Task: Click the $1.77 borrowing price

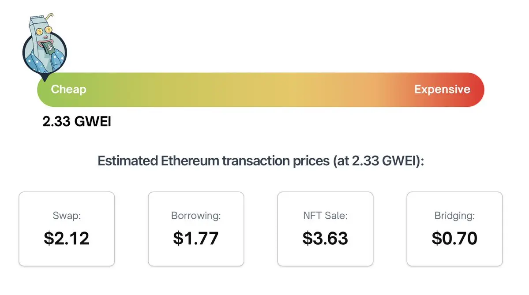Action: coord(196,238)
